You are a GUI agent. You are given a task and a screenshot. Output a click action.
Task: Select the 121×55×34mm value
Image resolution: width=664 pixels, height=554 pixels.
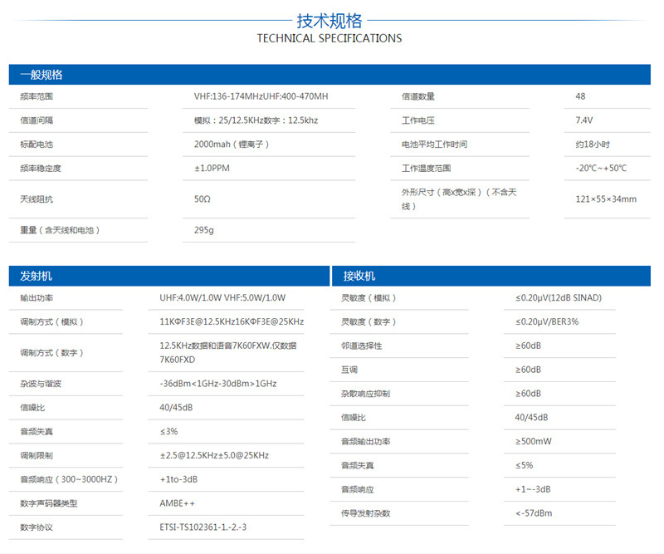tap(606, 199)
